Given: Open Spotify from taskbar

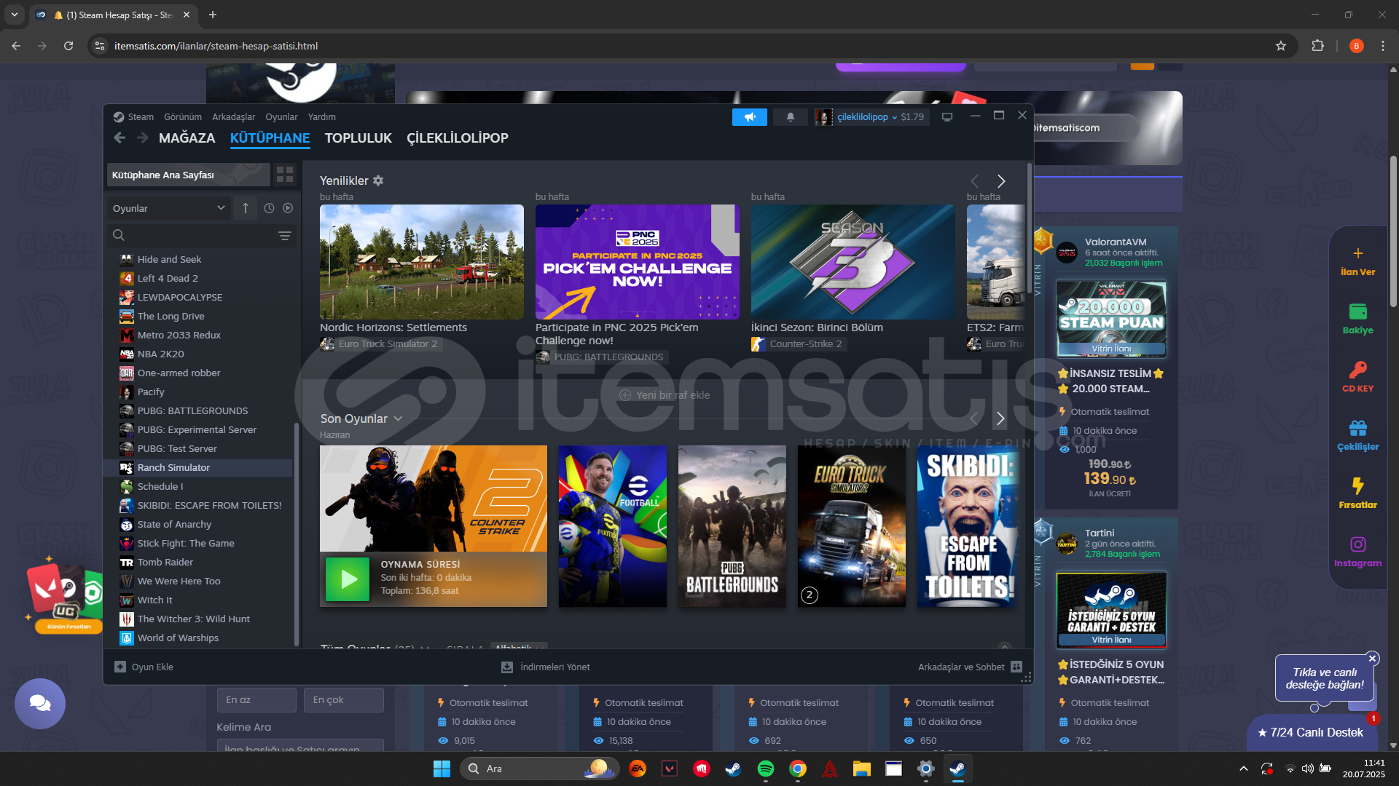Looking at the screenshot, I should [766, 769].
